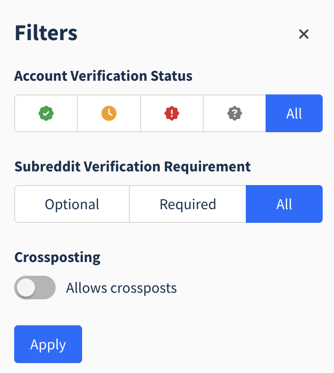This screenshot has height=373, width=334.
Task: Apply the selected filters
Action: point(48,344)
